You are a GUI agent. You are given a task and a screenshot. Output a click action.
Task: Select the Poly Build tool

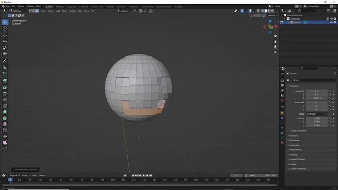[x=5, y=112]
